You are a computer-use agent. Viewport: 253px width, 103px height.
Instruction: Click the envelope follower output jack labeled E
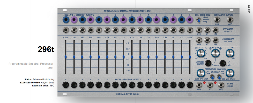click(x=182, y=20)
